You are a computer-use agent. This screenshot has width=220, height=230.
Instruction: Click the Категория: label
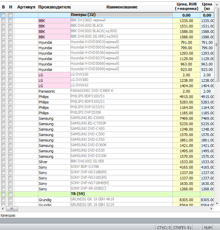coord(8,215)
